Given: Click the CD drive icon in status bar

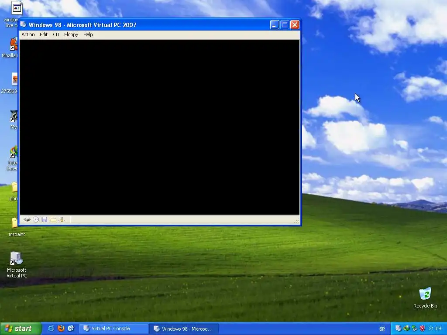Looking at the screenshot, I should 36,220.
